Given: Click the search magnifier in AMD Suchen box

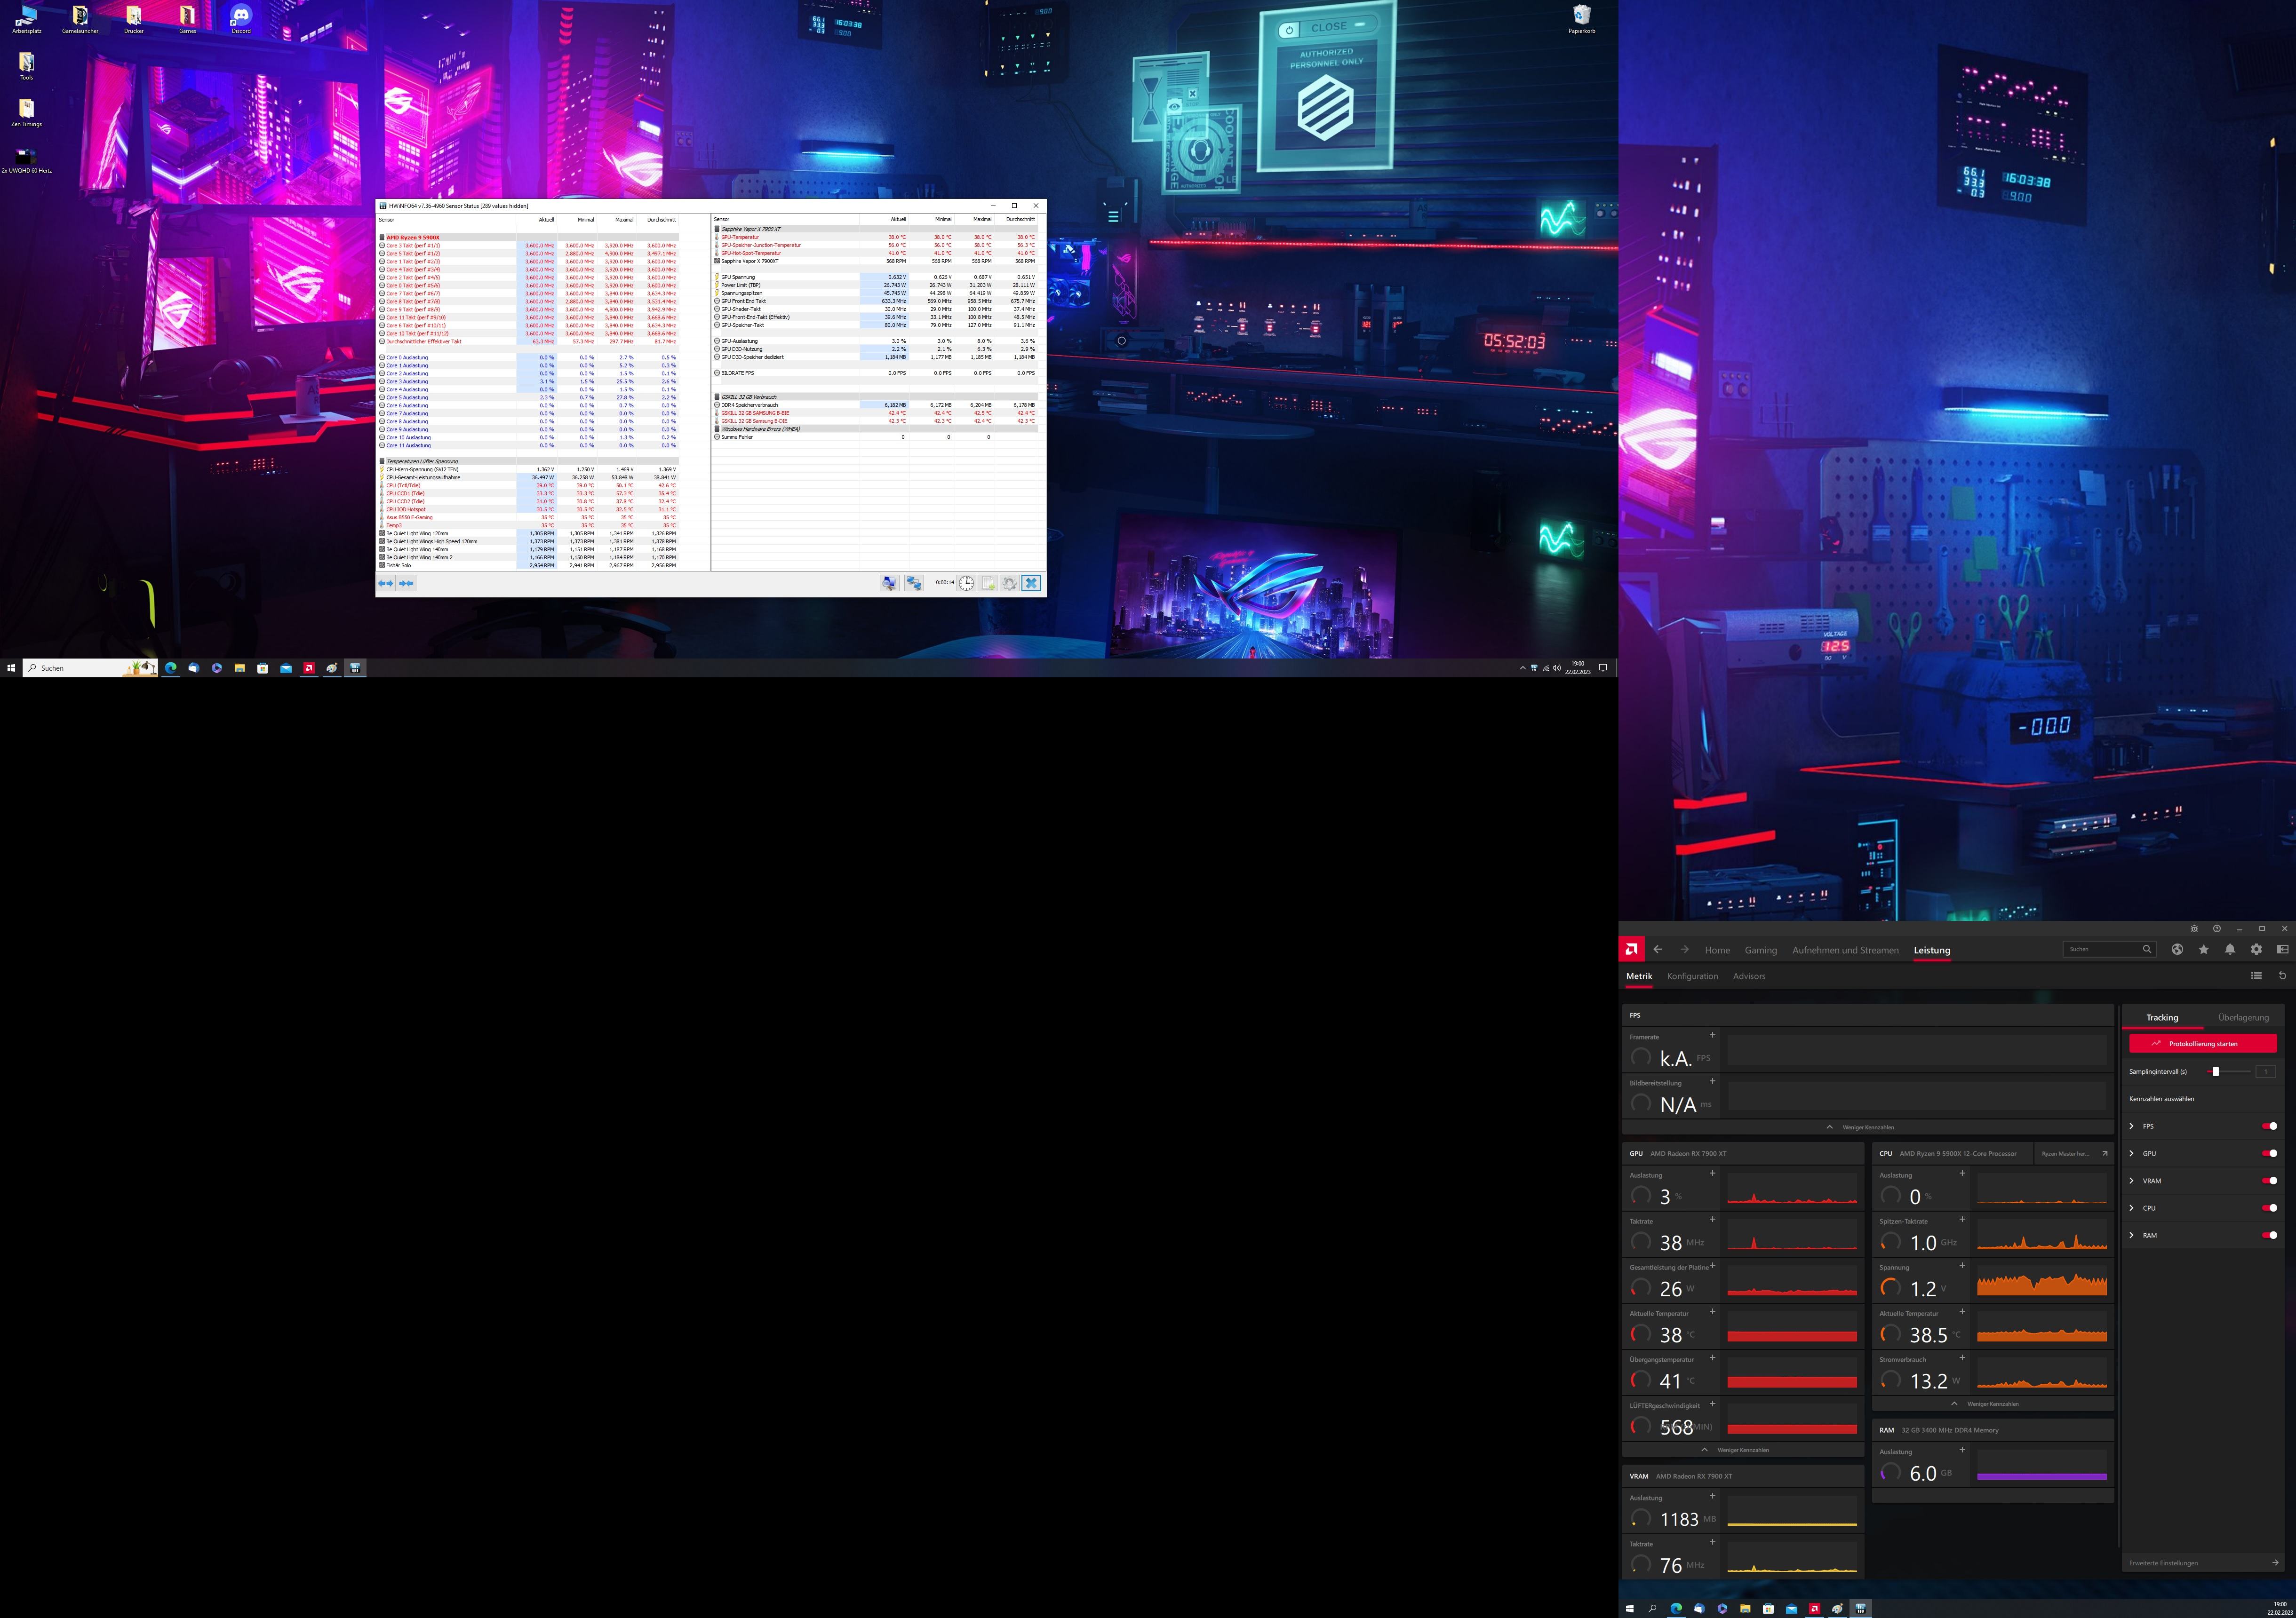Looking at the screenshot, I should tap(2146, 949).
